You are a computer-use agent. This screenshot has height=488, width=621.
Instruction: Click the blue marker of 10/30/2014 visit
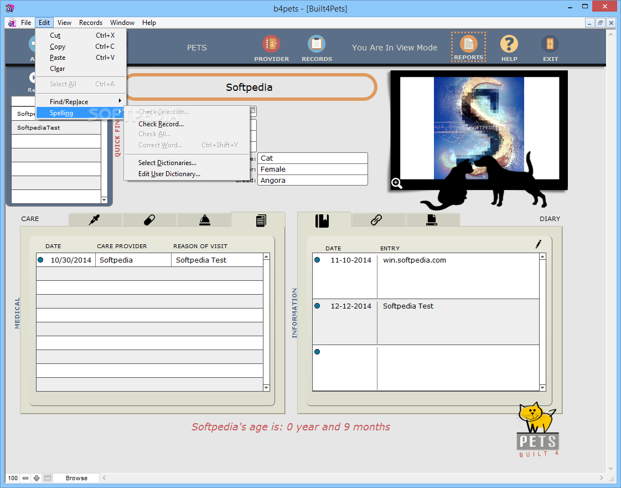pos(40,260)
